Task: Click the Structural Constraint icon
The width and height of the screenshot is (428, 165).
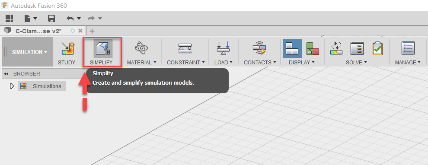Action: pyautogui.click(x=185, y=48)
